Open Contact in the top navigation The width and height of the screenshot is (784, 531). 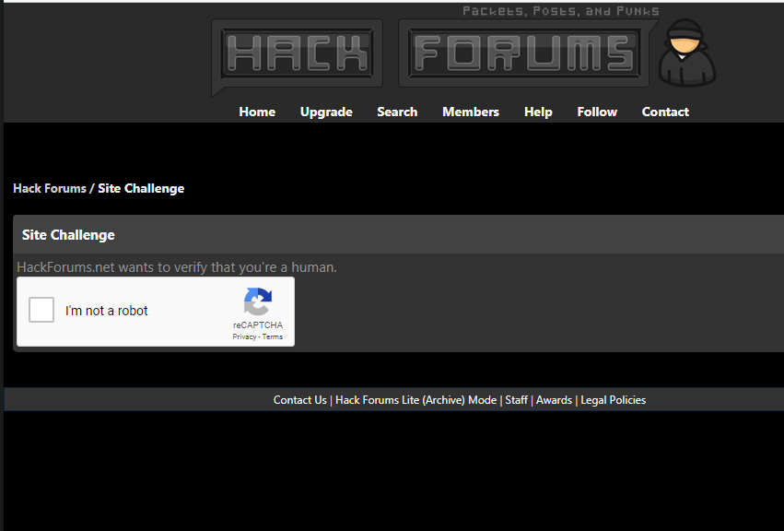coord(665,112)
